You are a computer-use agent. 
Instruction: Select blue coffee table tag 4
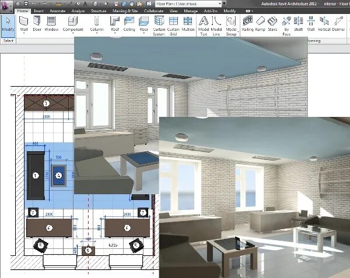click(x=58, y=176)
